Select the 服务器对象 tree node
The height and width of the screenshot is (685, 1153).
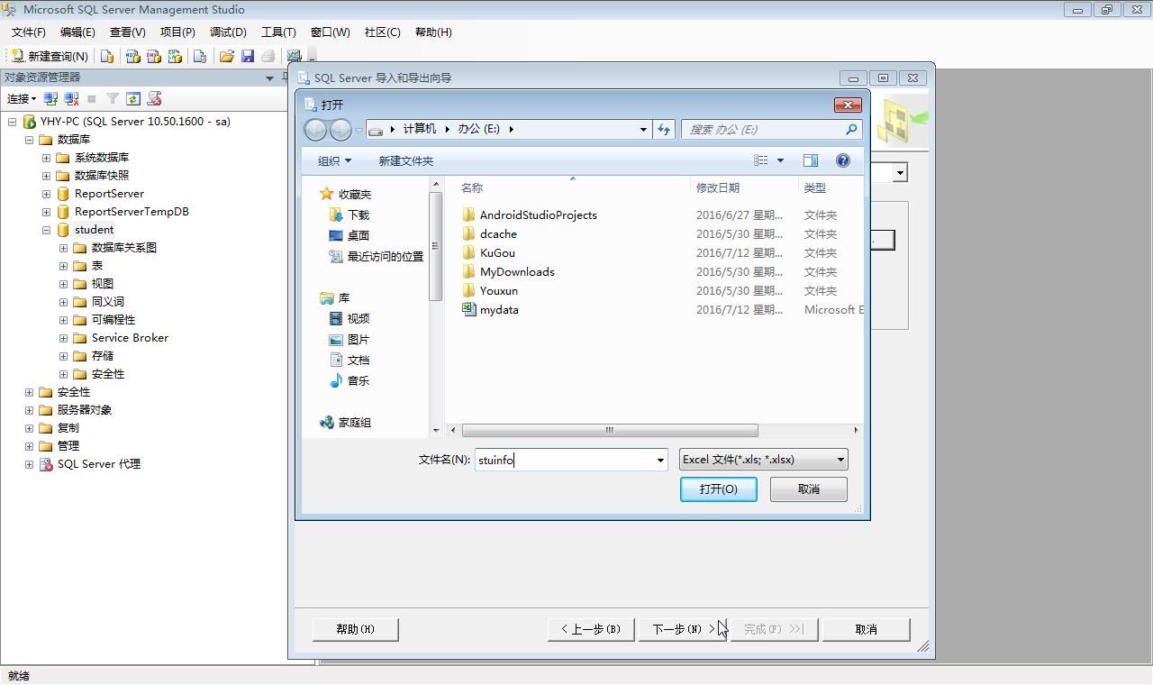(85, 409)
